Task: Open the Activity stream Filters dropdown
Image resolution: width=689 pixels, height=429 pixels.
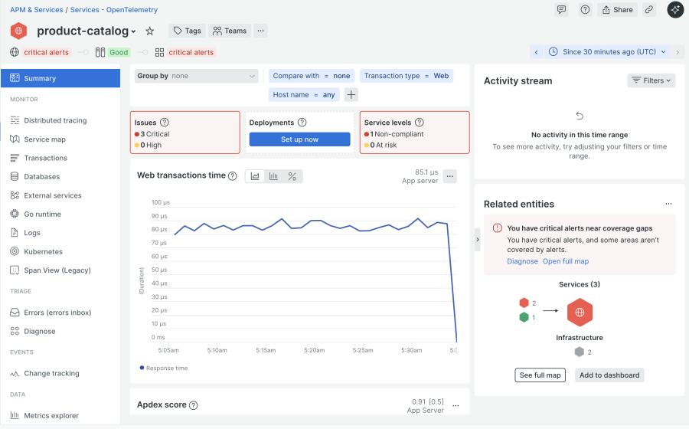Action: (651, 80)
